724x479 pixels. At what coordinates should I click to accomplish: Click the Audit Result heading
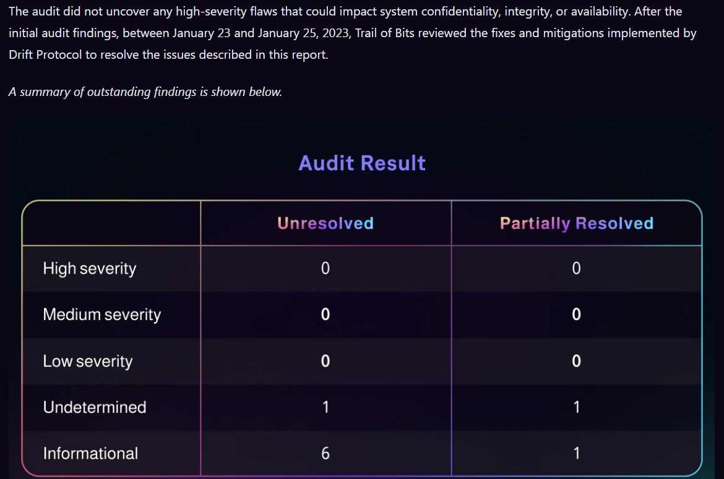point(362,163)
